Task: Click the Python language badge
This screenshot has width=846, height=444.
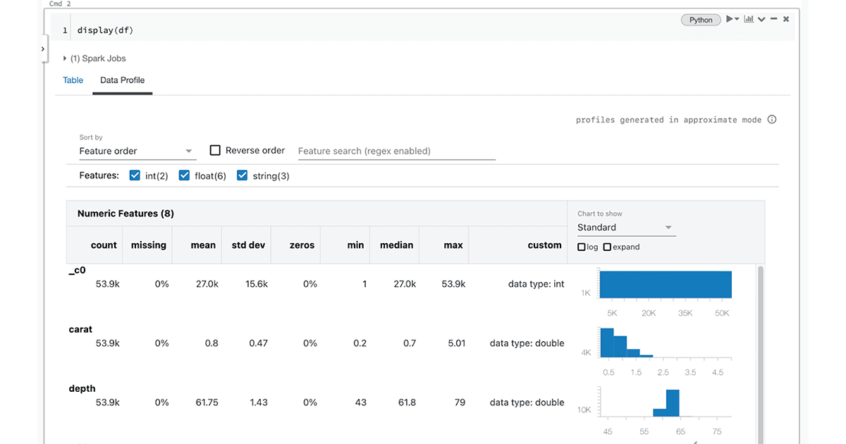Action: tap(701, 20)
